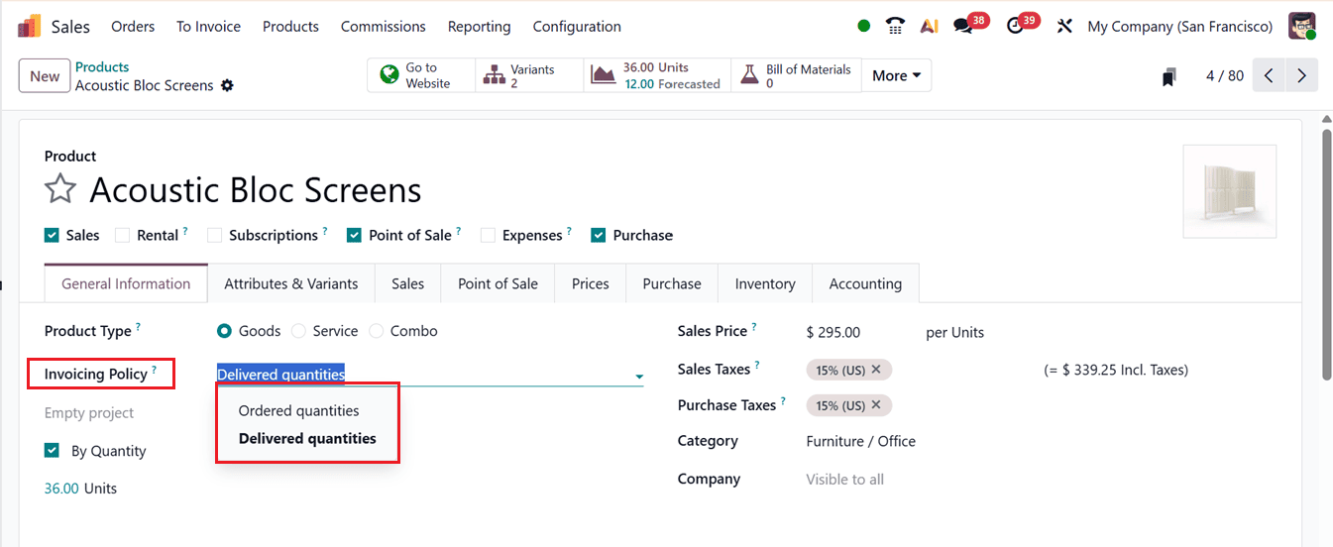The height and width of the screenshot is (547, 1333).
Task: Edit the Acoustic Bloc Screens product name
Action: (256, 189)
